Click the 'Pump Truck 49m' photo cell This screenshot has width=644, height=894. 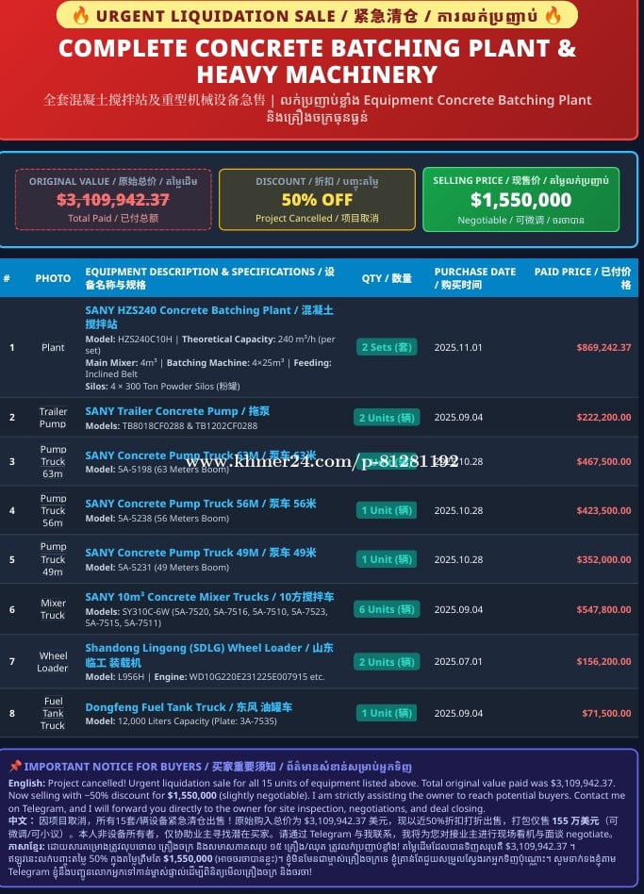coord(53,559)
